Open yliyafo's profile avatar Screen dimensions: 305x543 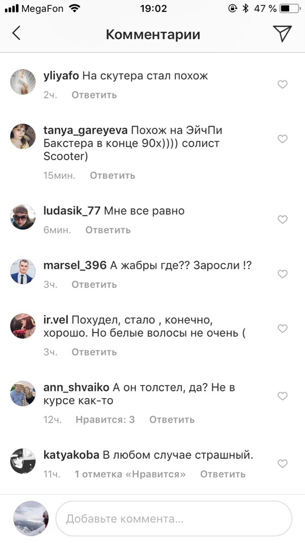23,81
